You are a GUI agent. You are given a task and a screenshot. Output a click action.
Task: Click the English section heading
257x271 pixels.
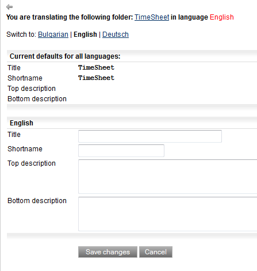(21, 123)
